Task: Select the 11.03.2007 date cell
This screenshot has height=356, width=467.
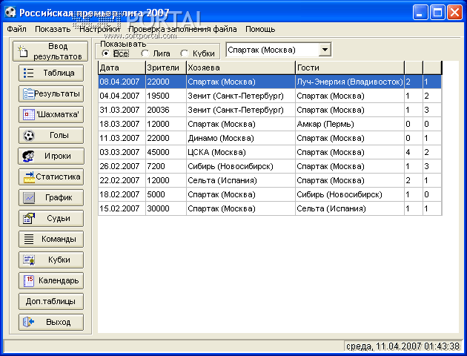Action: 122,138
